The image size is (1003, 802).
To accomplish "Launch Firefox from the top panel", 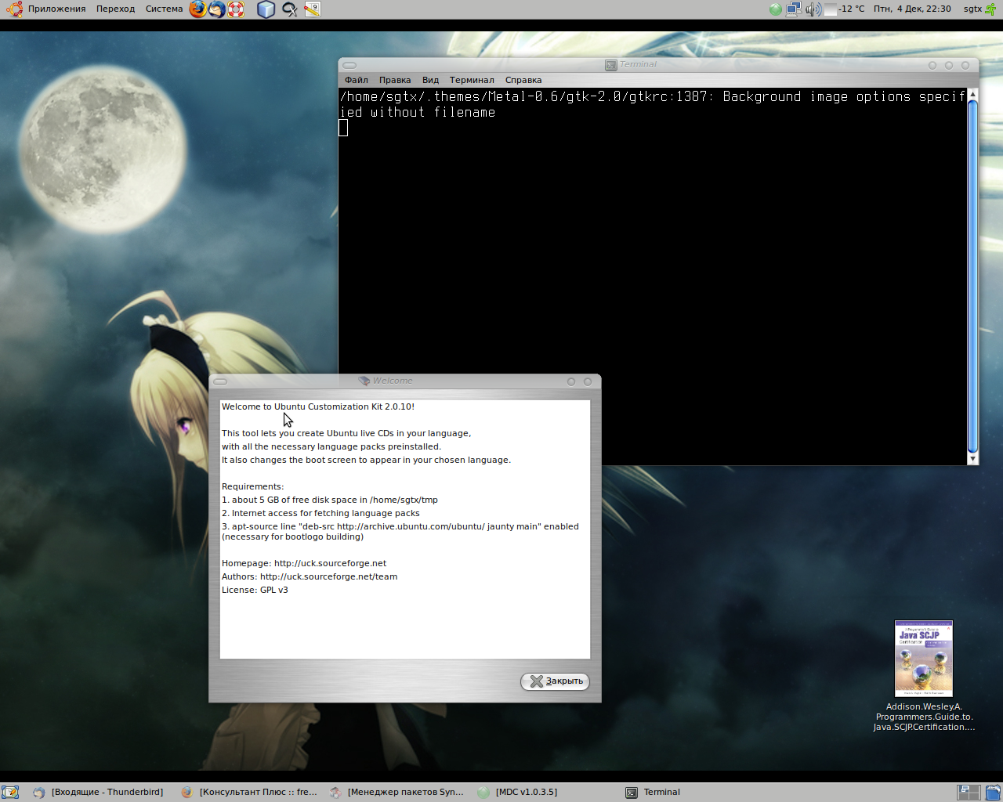I will (198, 9).
